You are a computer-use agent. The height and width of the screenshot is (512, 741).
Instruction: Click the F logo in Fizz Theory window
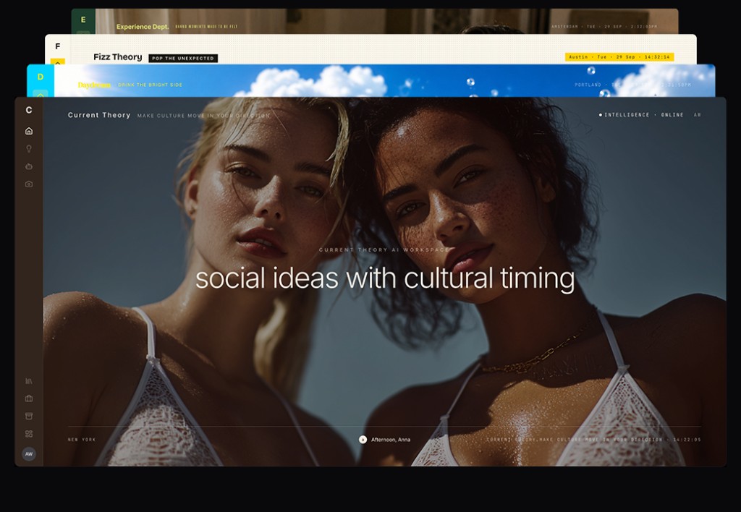58,46
